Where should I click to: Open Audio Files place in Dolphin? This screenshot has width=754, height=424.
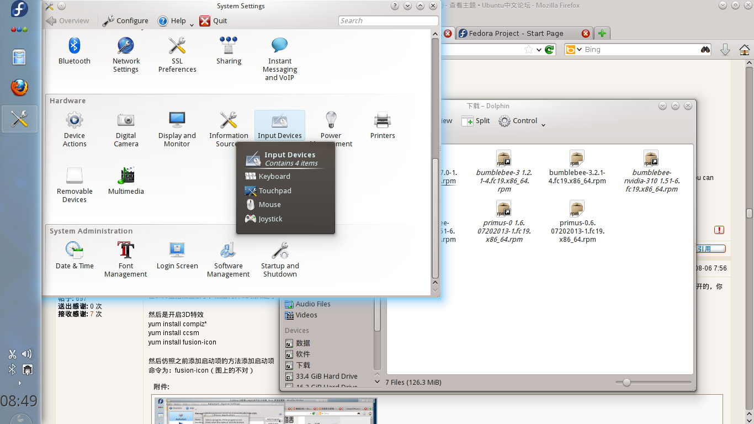coord(307,304)
